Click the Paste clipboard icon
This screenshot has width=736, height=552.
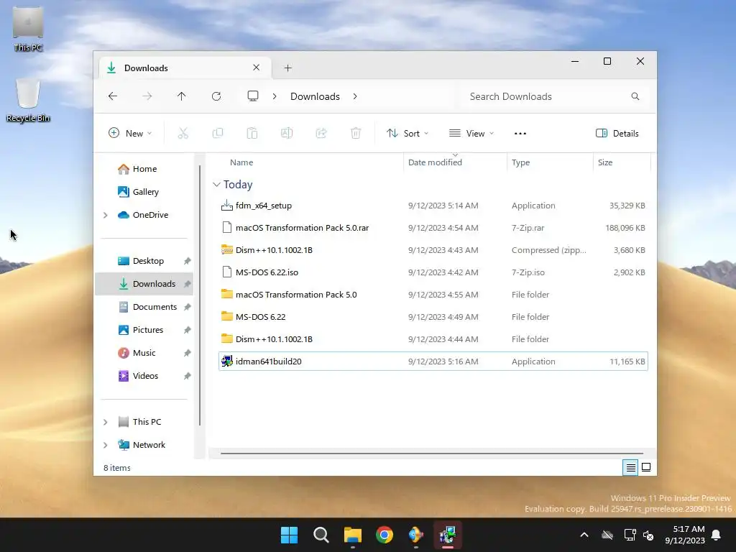[252, 133]
